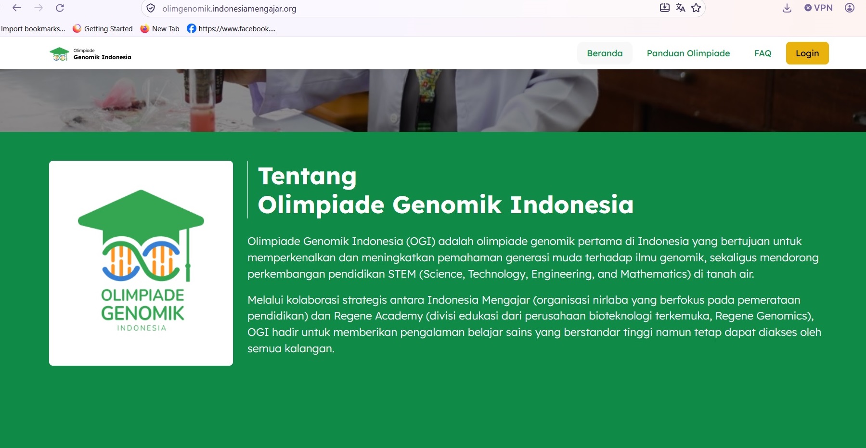Click the paragraph starting 'Olimpiade Genomik Indonesia (OGI) adalah'
Viewport: 866px width, 448px height.
[x=533, y=257]
